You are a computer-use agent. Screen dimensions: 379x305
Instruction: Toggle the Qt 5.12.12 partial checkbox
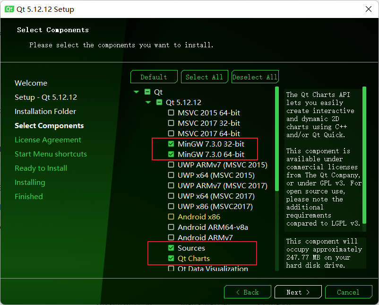159,102
